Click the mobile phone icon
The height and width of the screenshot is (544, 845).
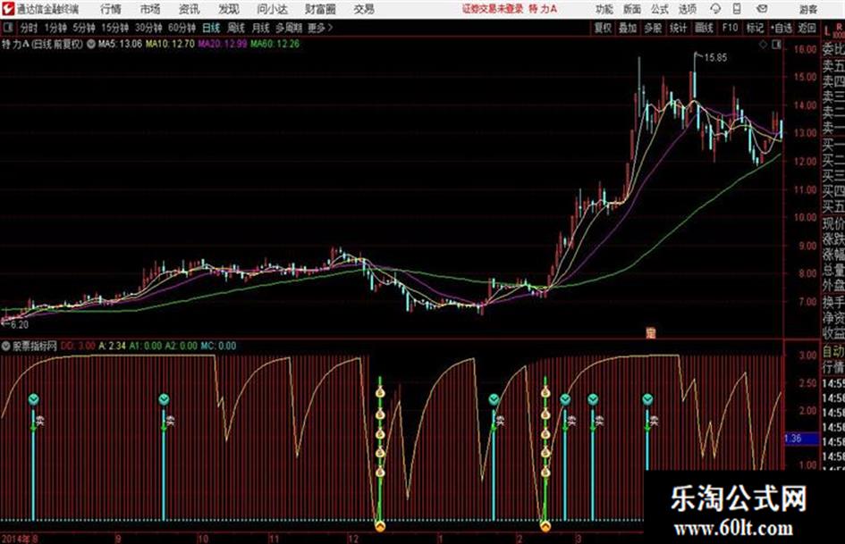click(737, 9)
